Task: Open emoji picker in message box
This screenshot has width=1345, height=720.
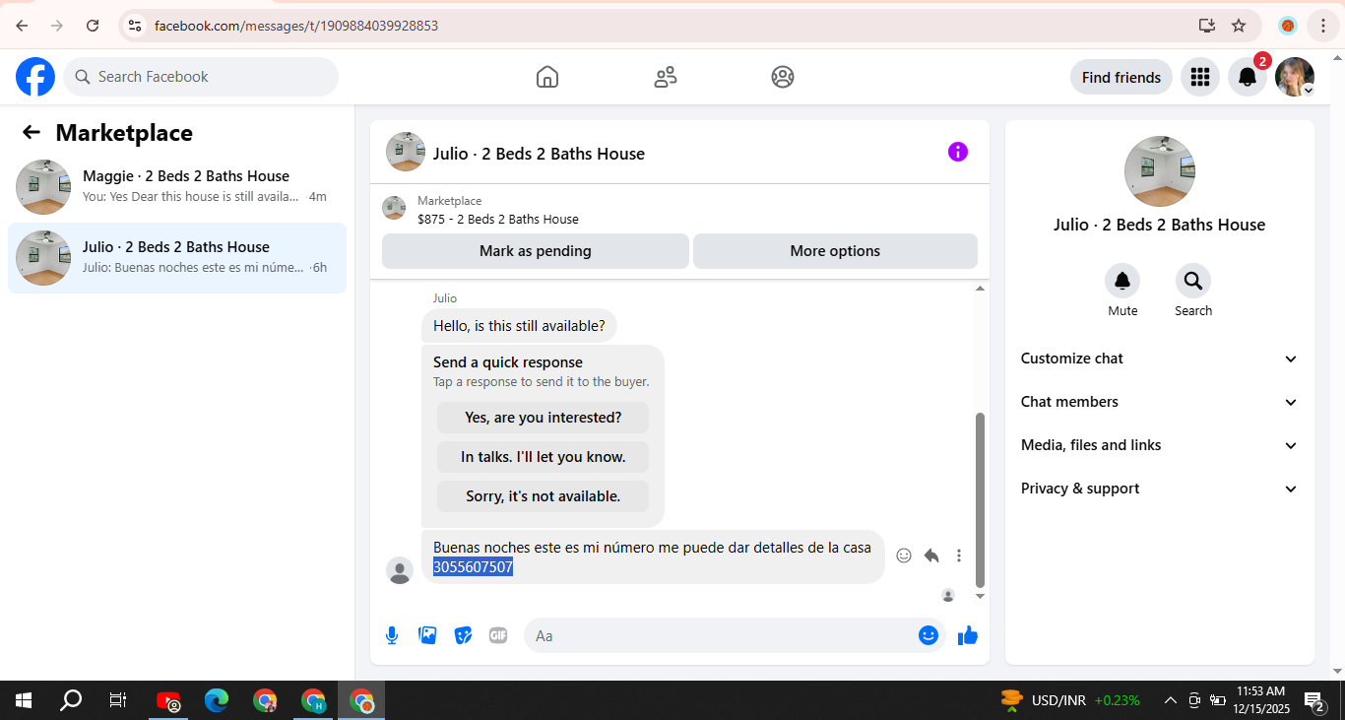Action: coord(928,635)
